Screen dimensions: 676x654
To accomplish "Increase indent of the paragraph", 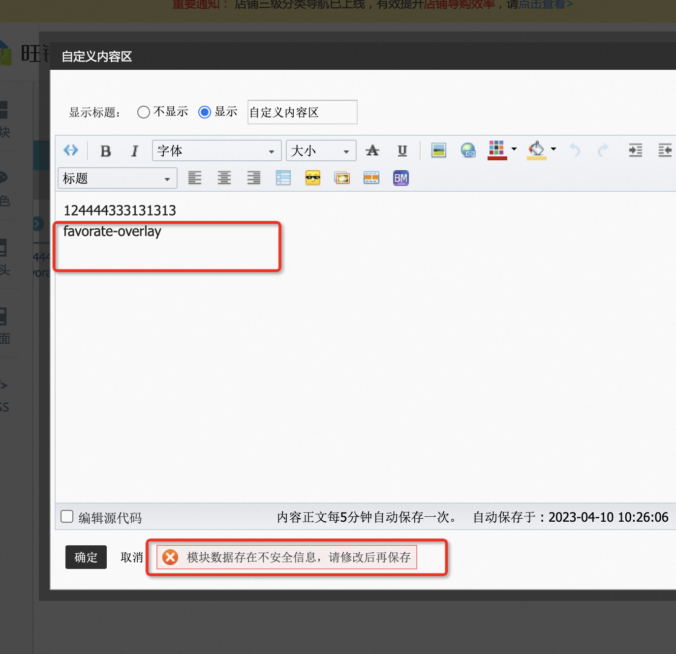I will 635,150.
